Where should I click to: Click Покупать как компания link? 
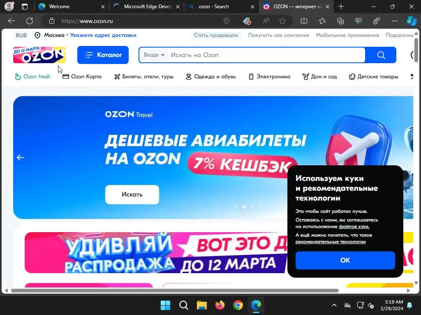click(x=278, y=35)
